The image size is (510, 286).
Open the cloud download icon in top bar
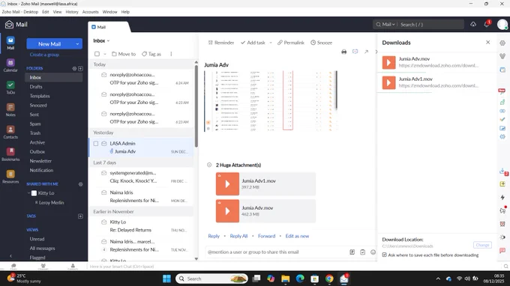click(473, 25)
